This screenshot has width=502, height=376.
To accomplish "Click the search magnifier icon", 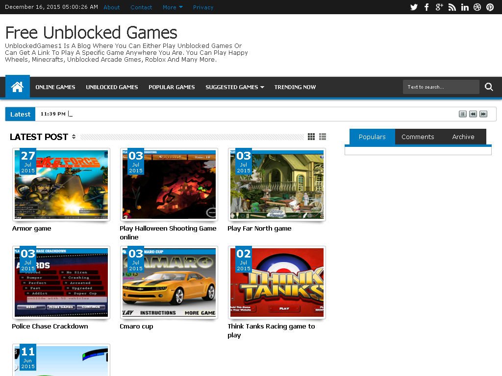I will 489,87.
